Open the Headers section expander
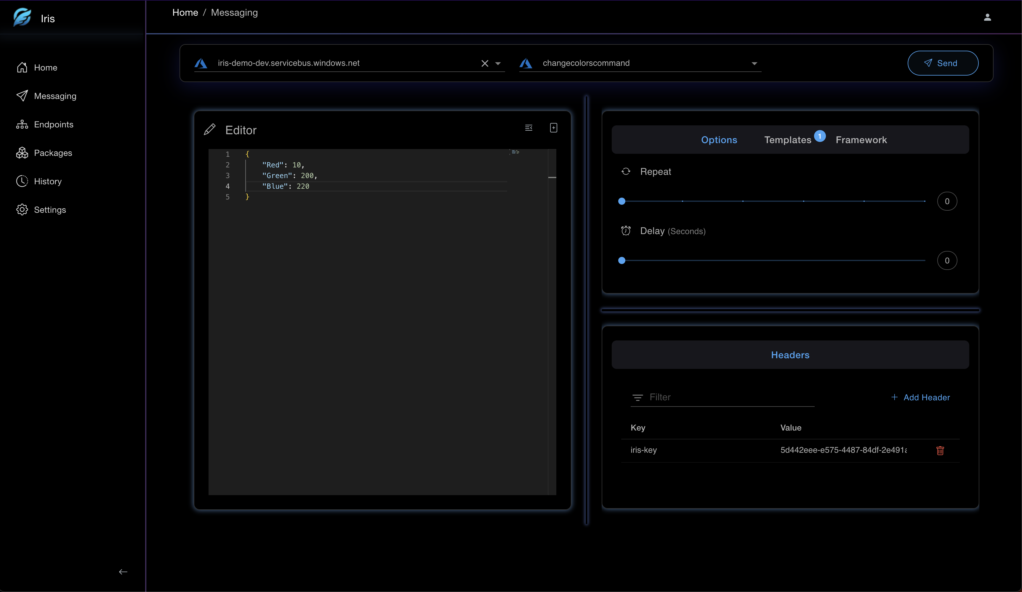 (x=790, y=354)
